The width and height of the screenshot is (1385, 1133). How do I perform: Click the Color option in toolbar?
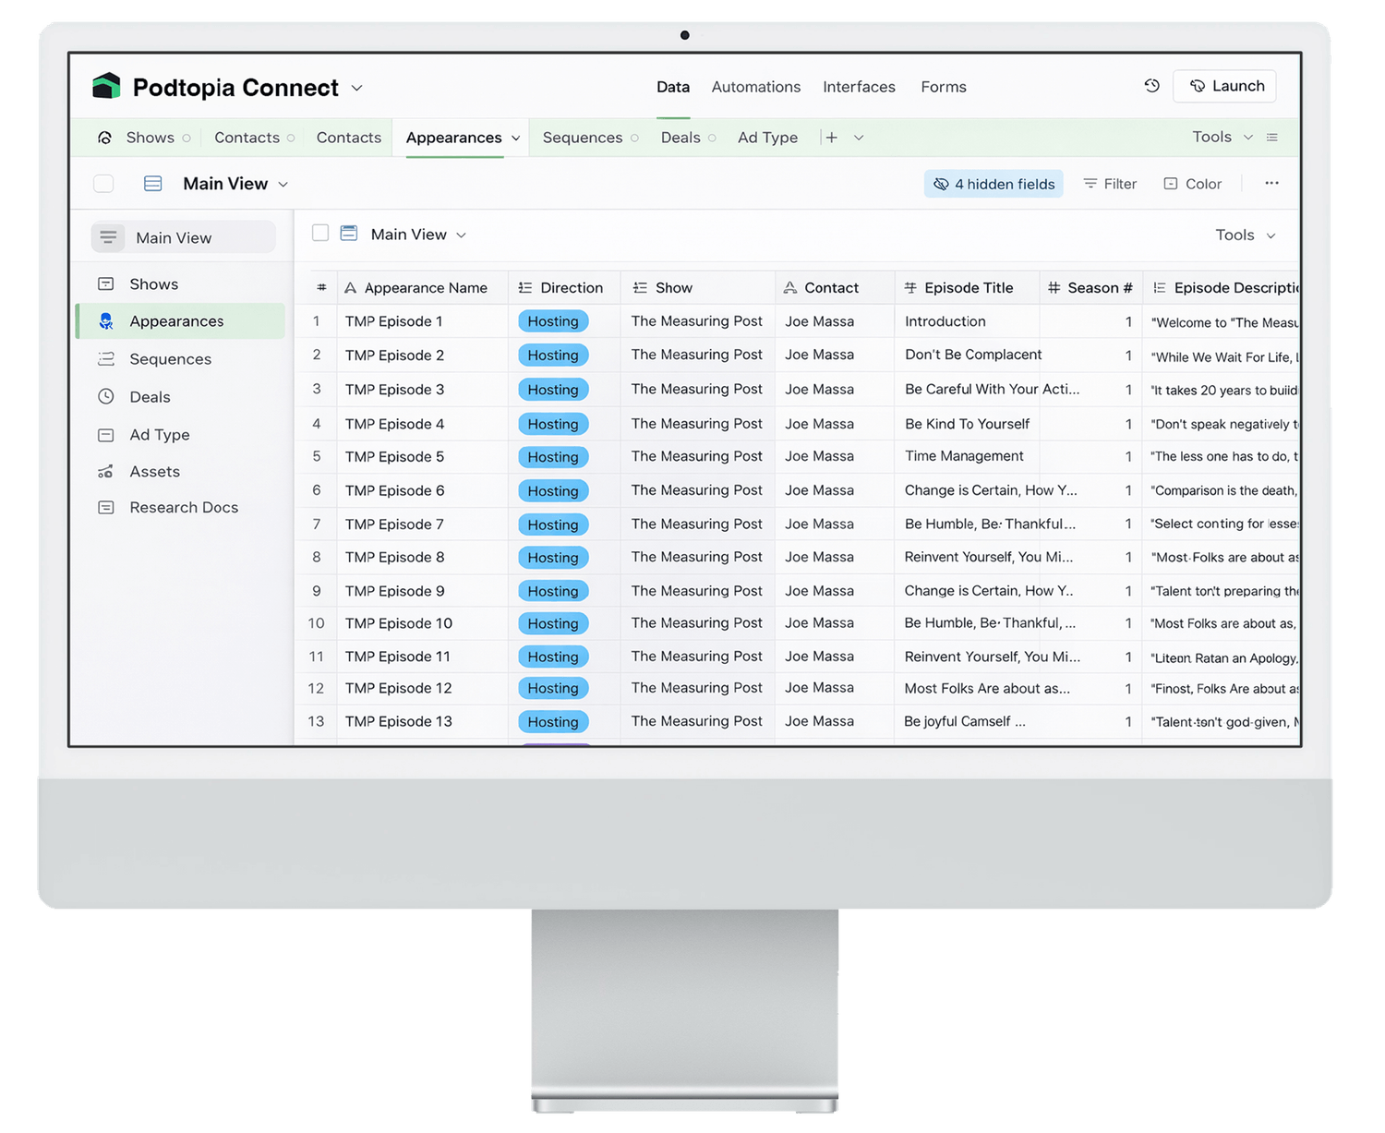click(1193, 184)
